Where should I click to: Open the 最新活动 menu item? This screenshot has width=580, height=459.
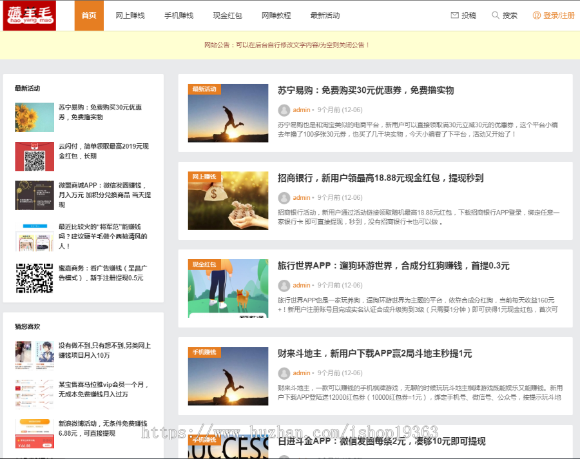click(324, 14)
